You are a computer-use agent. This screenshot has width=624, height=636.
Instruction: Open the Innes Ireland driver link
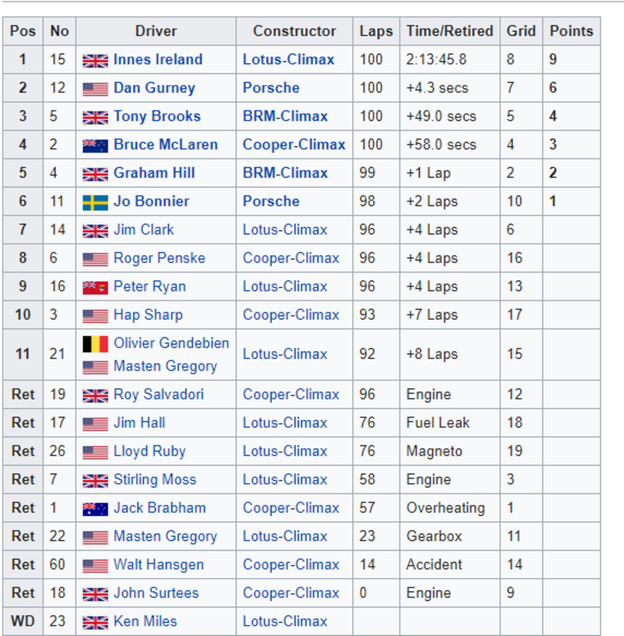click(x=158, y=59)
